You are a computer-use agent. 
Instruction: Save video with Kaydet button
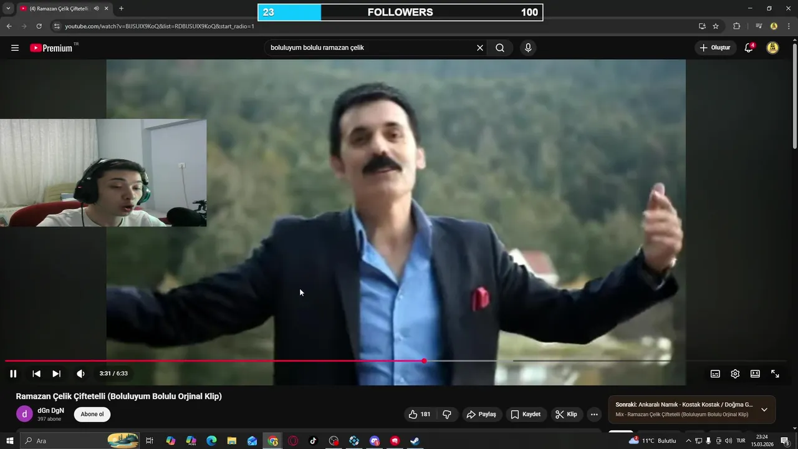click(x=526, y=414)
